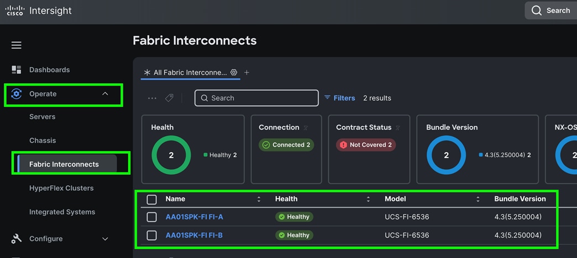Viewport: 577px width, 258px height.
Task: Click the Health donut chart
Action: pos(171,155)
